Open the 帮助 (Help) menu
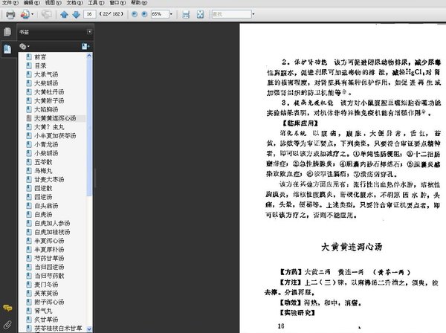The width and height of the screenshot is (446, 333). click(139, 2)
